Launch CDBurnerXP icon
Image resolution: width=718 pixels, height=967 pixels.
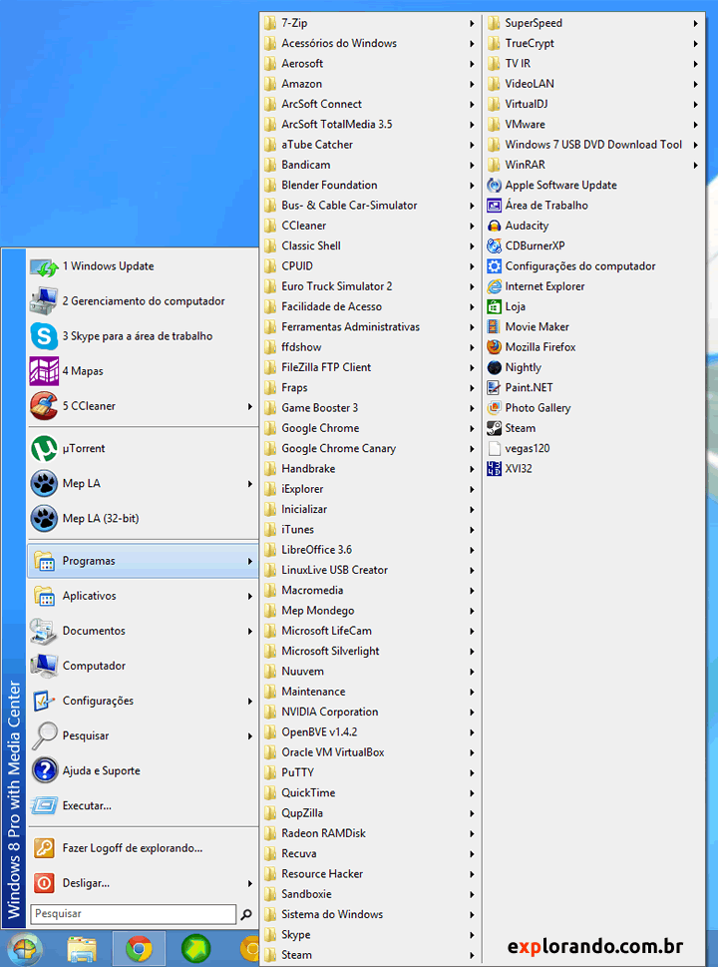point(495,246)
